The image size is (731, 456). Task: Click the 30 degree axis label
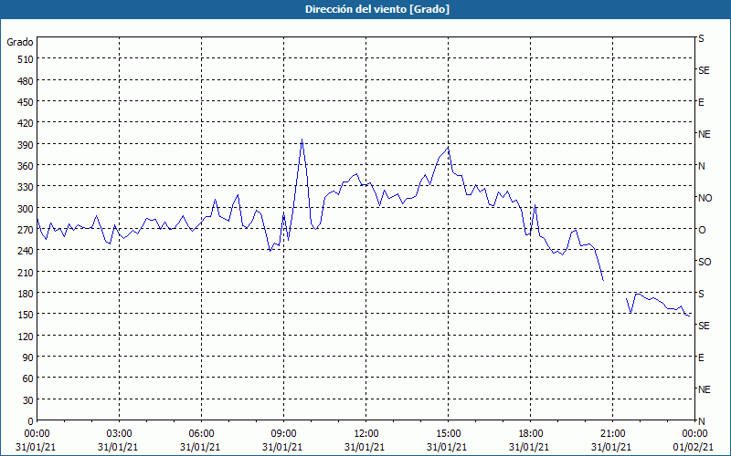28,399
